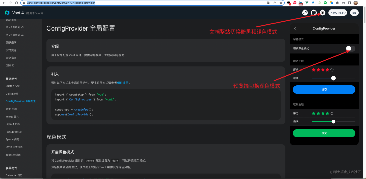Open 风格指南 in the sidebar
Screen dimensions: 366x179
tap(11, 58)
